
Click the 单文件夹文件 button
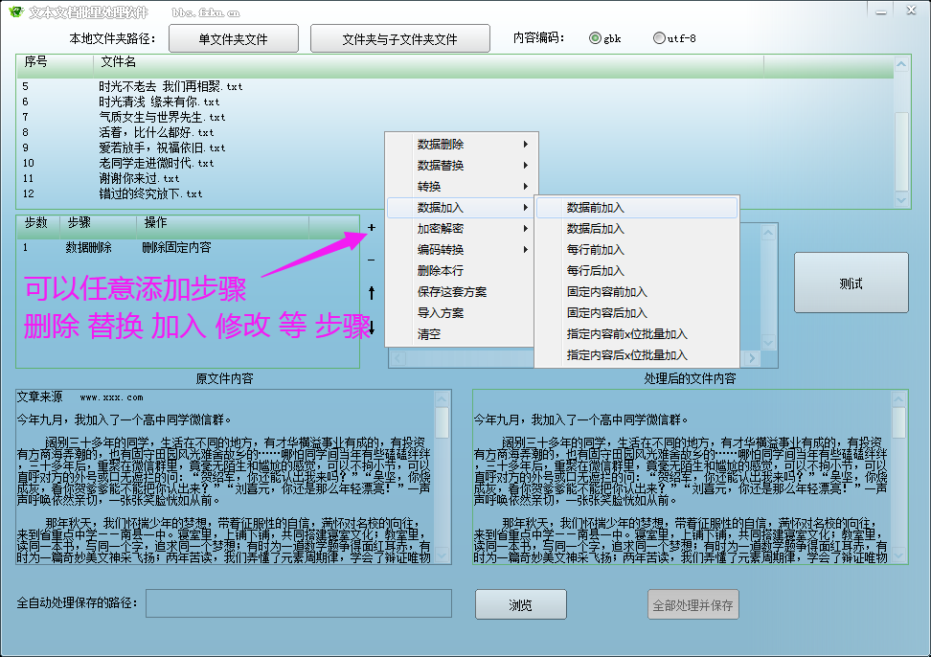234,38
